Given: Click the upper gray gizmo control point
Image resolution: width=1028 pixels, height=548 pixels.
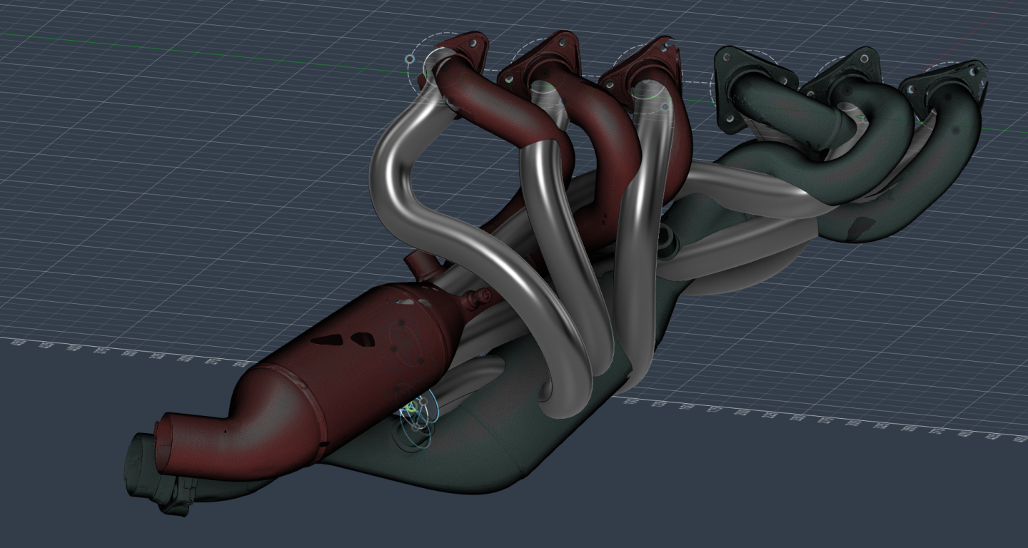Looking at the screenshot, I should (423, 402).
